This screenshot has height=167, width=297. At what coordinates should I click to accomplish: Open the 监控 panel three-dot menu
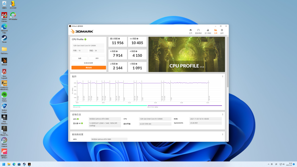pyautogui.click(x=222, y=76)
